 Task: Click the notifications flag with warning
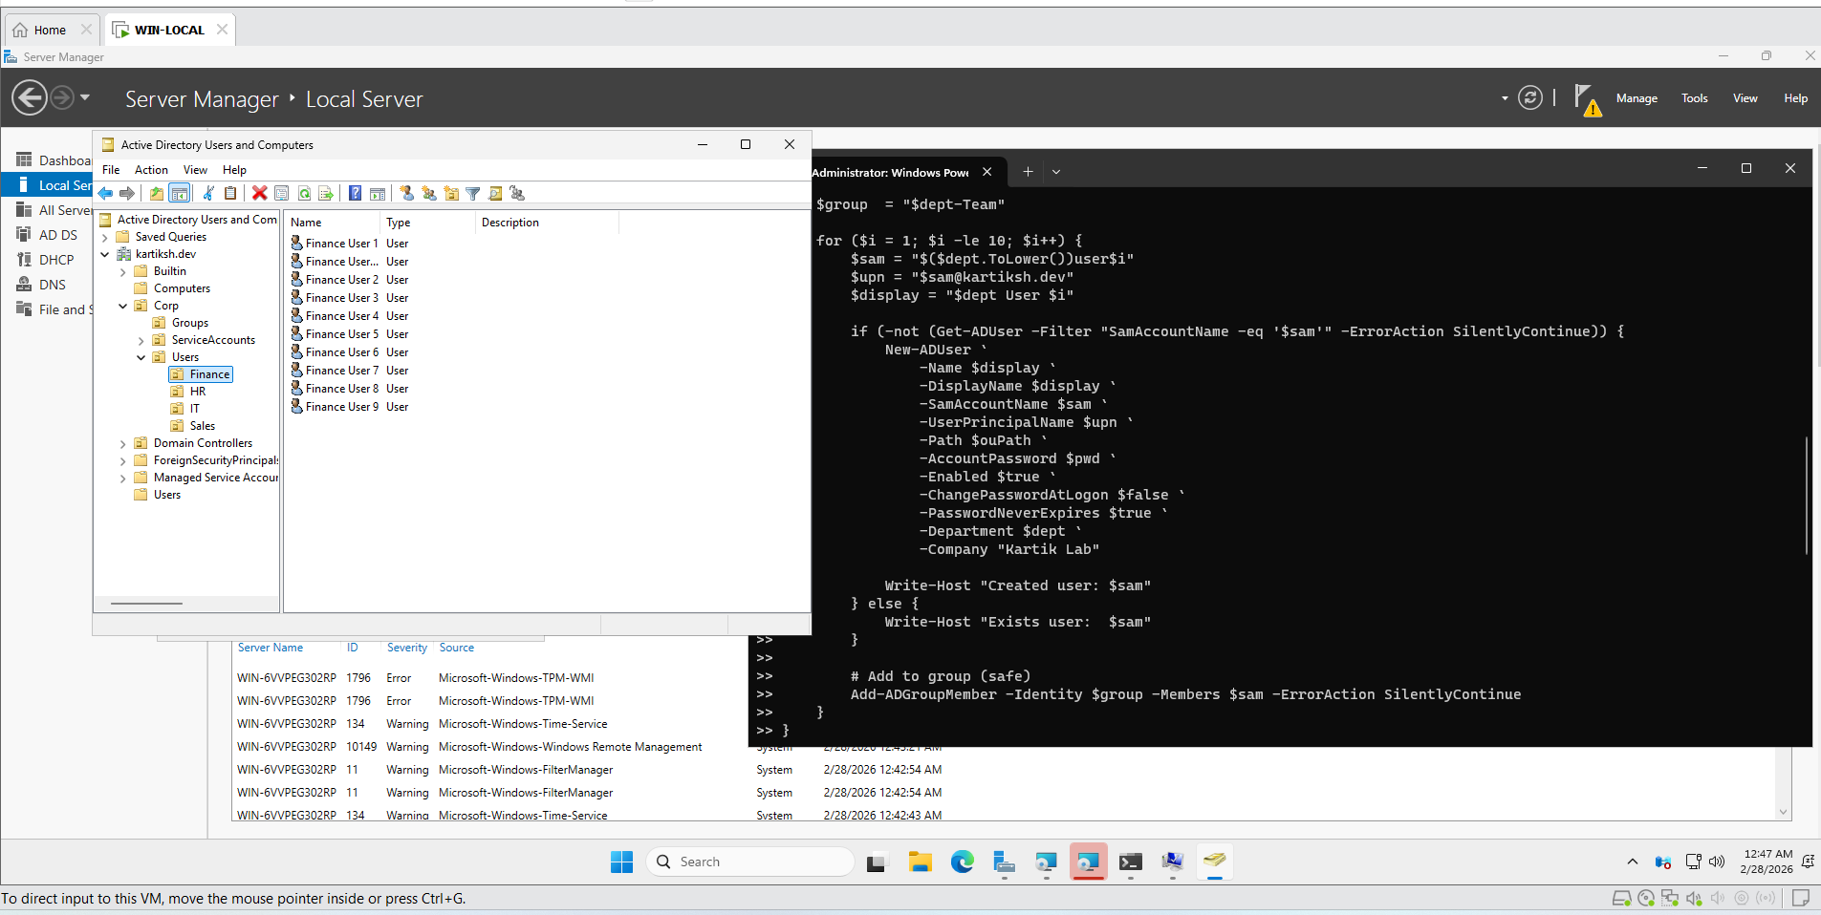pyautogui.click(x=1587, y=99)
